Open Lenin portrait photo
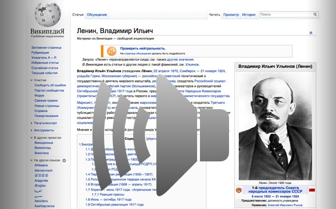 click(276, 126)
